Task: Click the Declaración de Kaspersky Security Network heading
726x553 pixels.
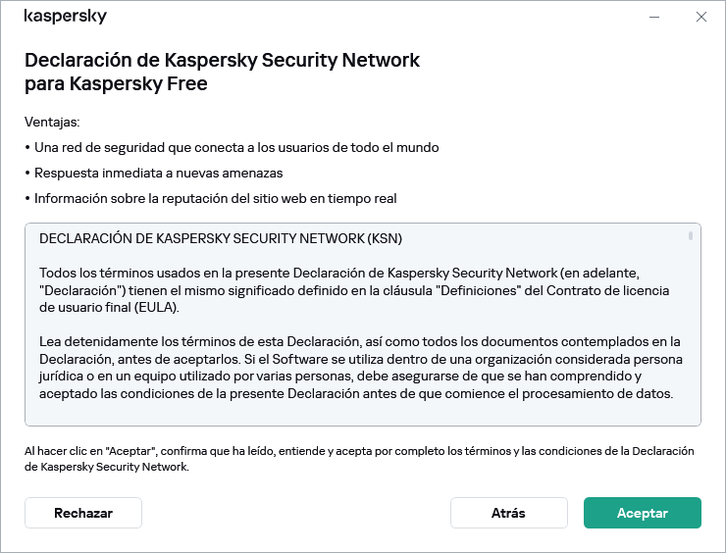Action: tap(222, 72)
